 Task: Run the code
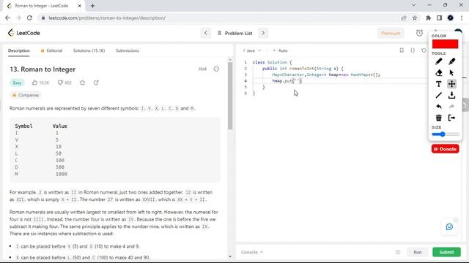[x=418, y=252]
